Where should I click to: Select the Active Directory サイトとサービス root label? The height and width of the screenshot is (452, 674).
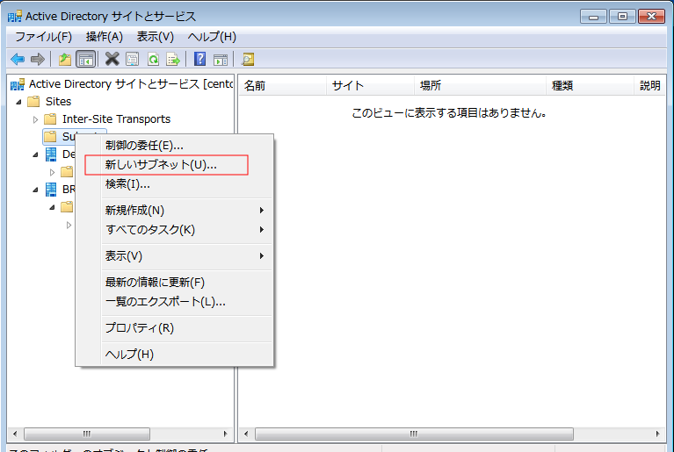click(x=131, y=84)
